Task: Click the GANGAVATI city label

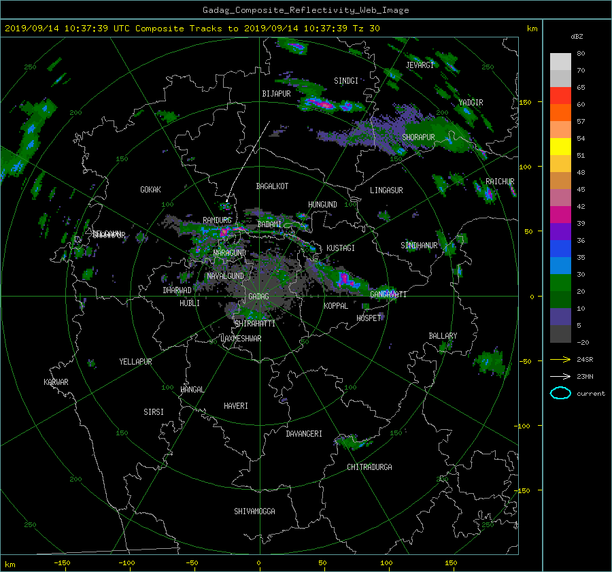Action: [x=388, y=295]
